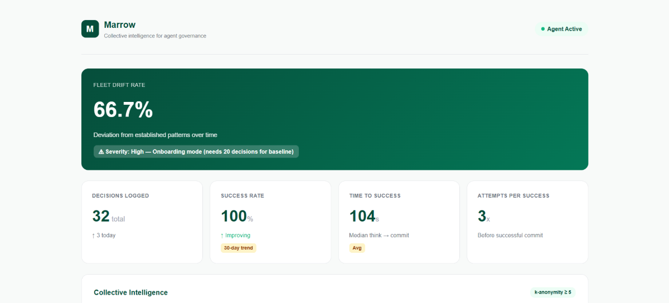
Task: Open the Success Rate card
Action: [x=270, y=222]
